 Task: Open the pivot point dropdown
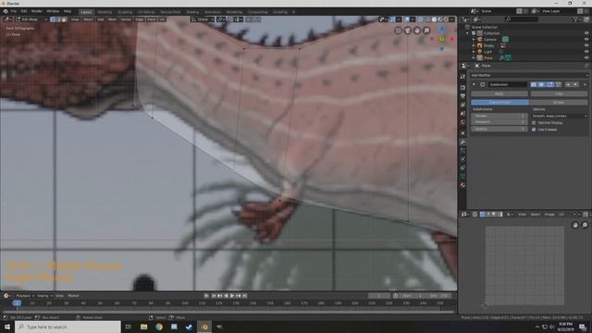(x=220, y=19)
